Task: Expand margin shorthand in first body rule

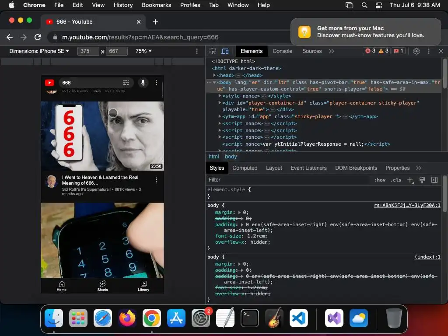Action: pos(239,213)
